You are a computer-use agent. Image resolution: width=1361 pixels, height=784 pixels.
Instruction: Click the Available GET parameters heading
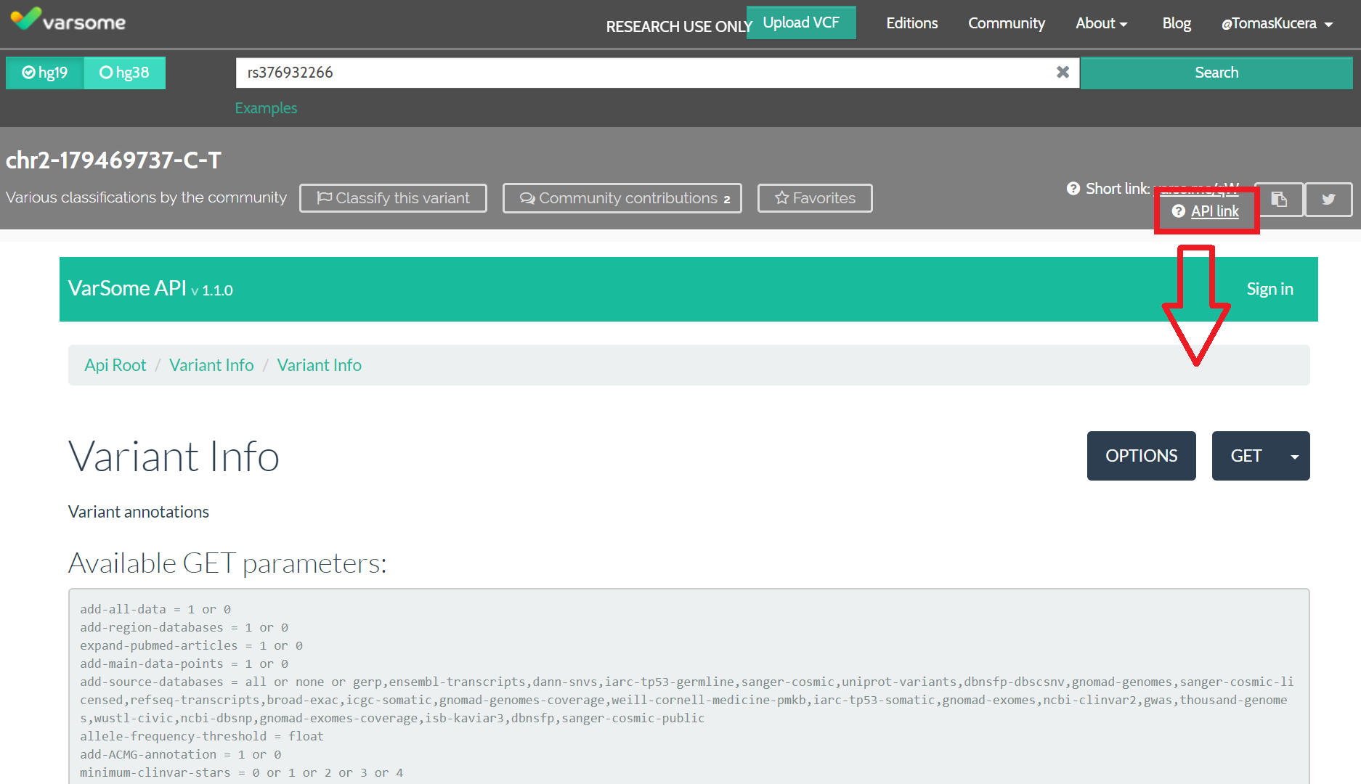227,563
